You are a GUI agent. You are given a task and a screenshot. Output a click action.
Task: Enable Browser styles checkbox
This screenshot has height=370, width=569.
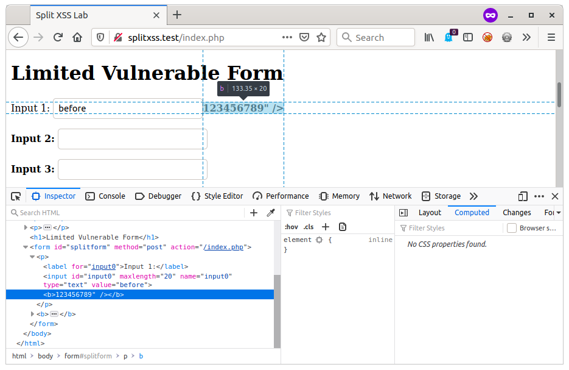(x=512, y=228)
